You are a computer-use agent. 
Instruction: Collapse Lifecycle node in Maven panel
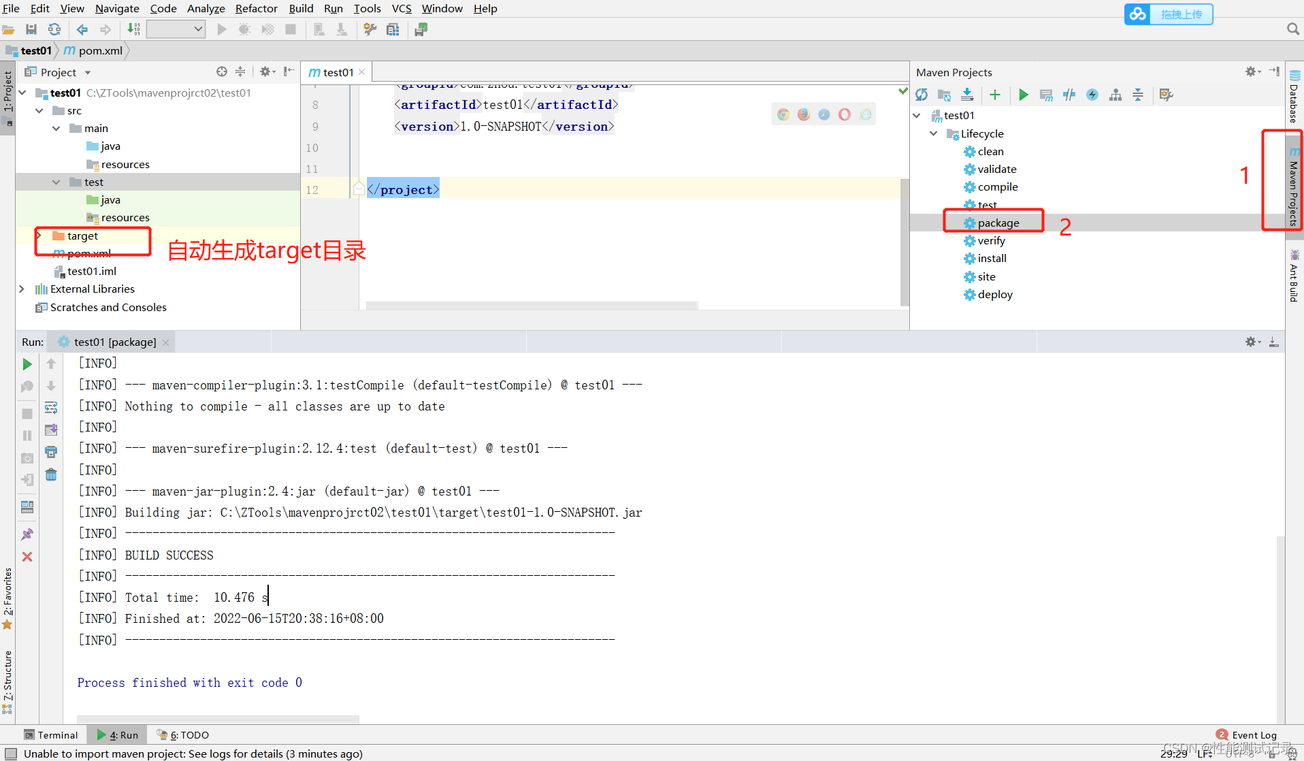(934, 133)
